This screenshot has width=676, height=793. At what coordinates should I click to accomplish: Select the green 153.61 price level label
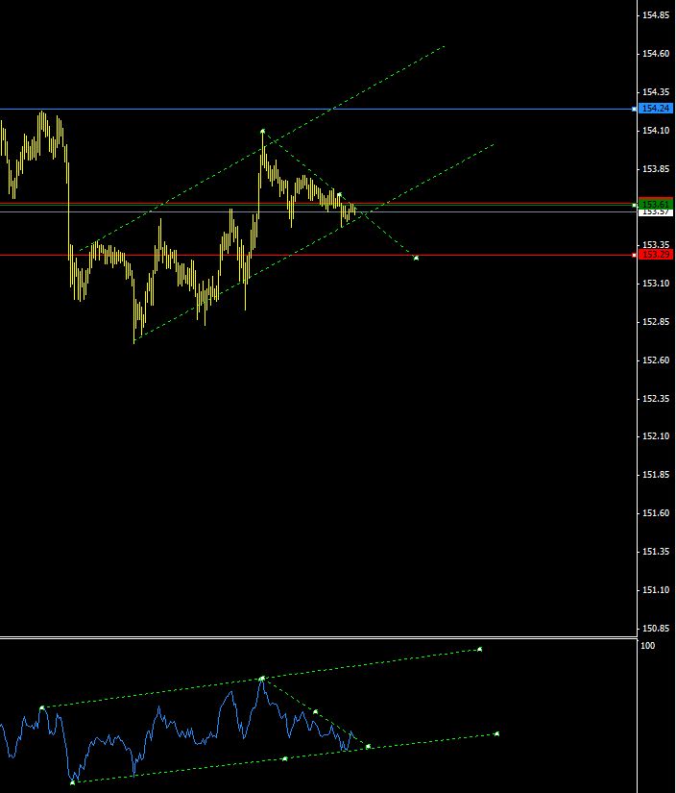656,204
